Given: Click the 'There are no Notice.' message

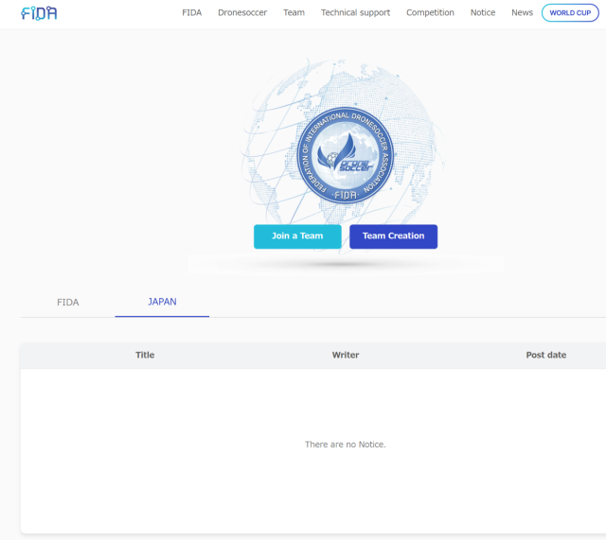Looking at the screenshot, I should point(345,444).
